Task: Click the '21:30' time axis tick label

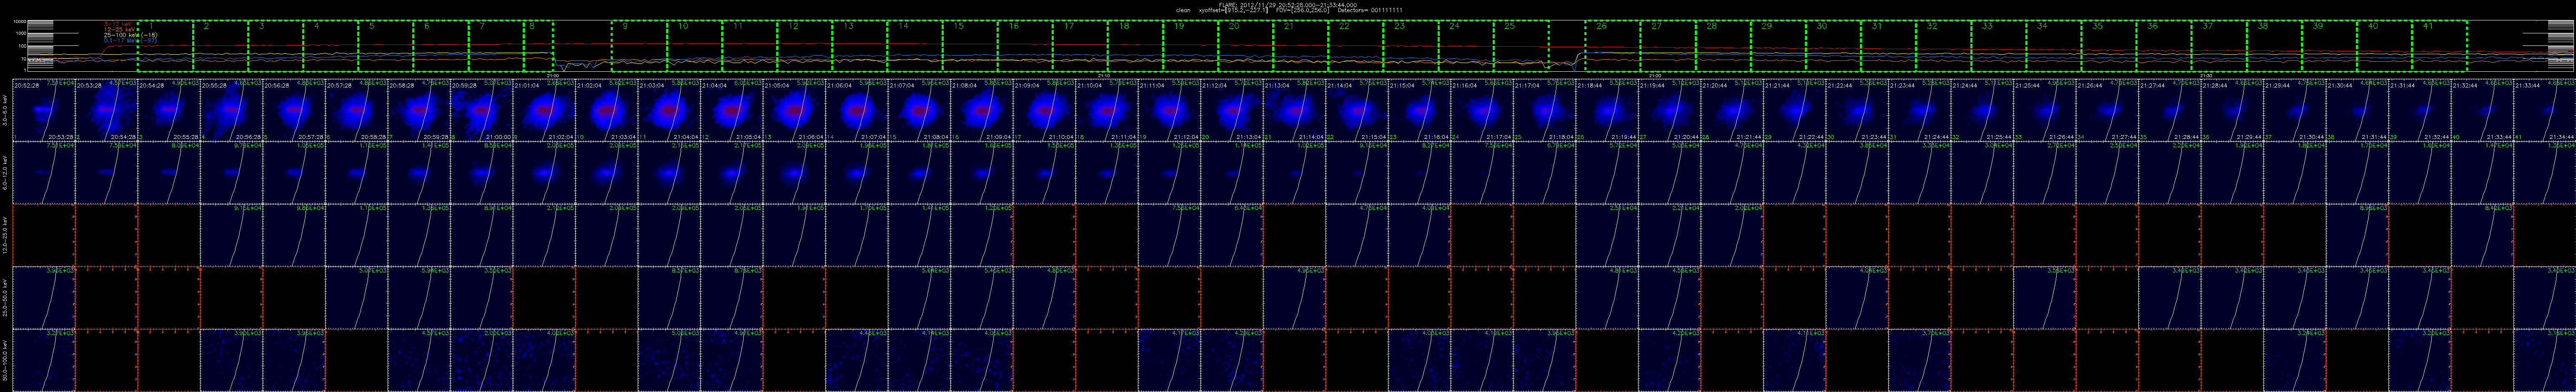Action: (x=2206, y=75)
